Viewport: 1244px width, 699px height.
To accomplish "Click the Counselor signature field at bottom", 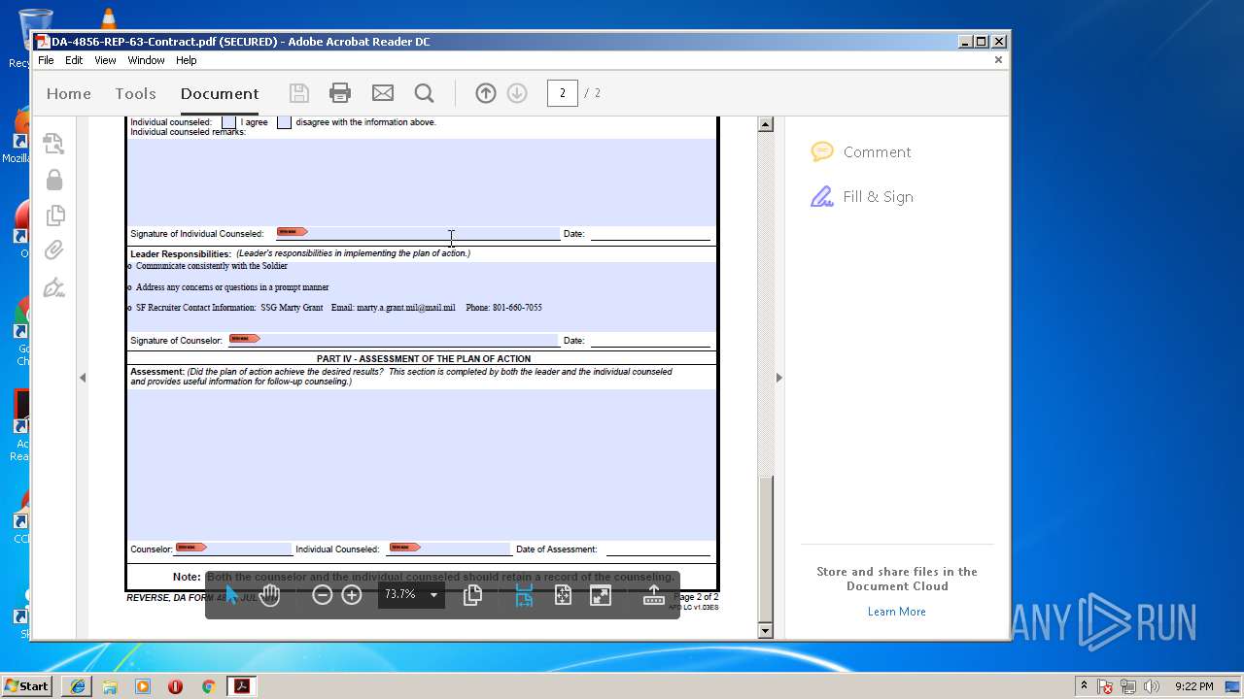I will (x=233, y=549).
